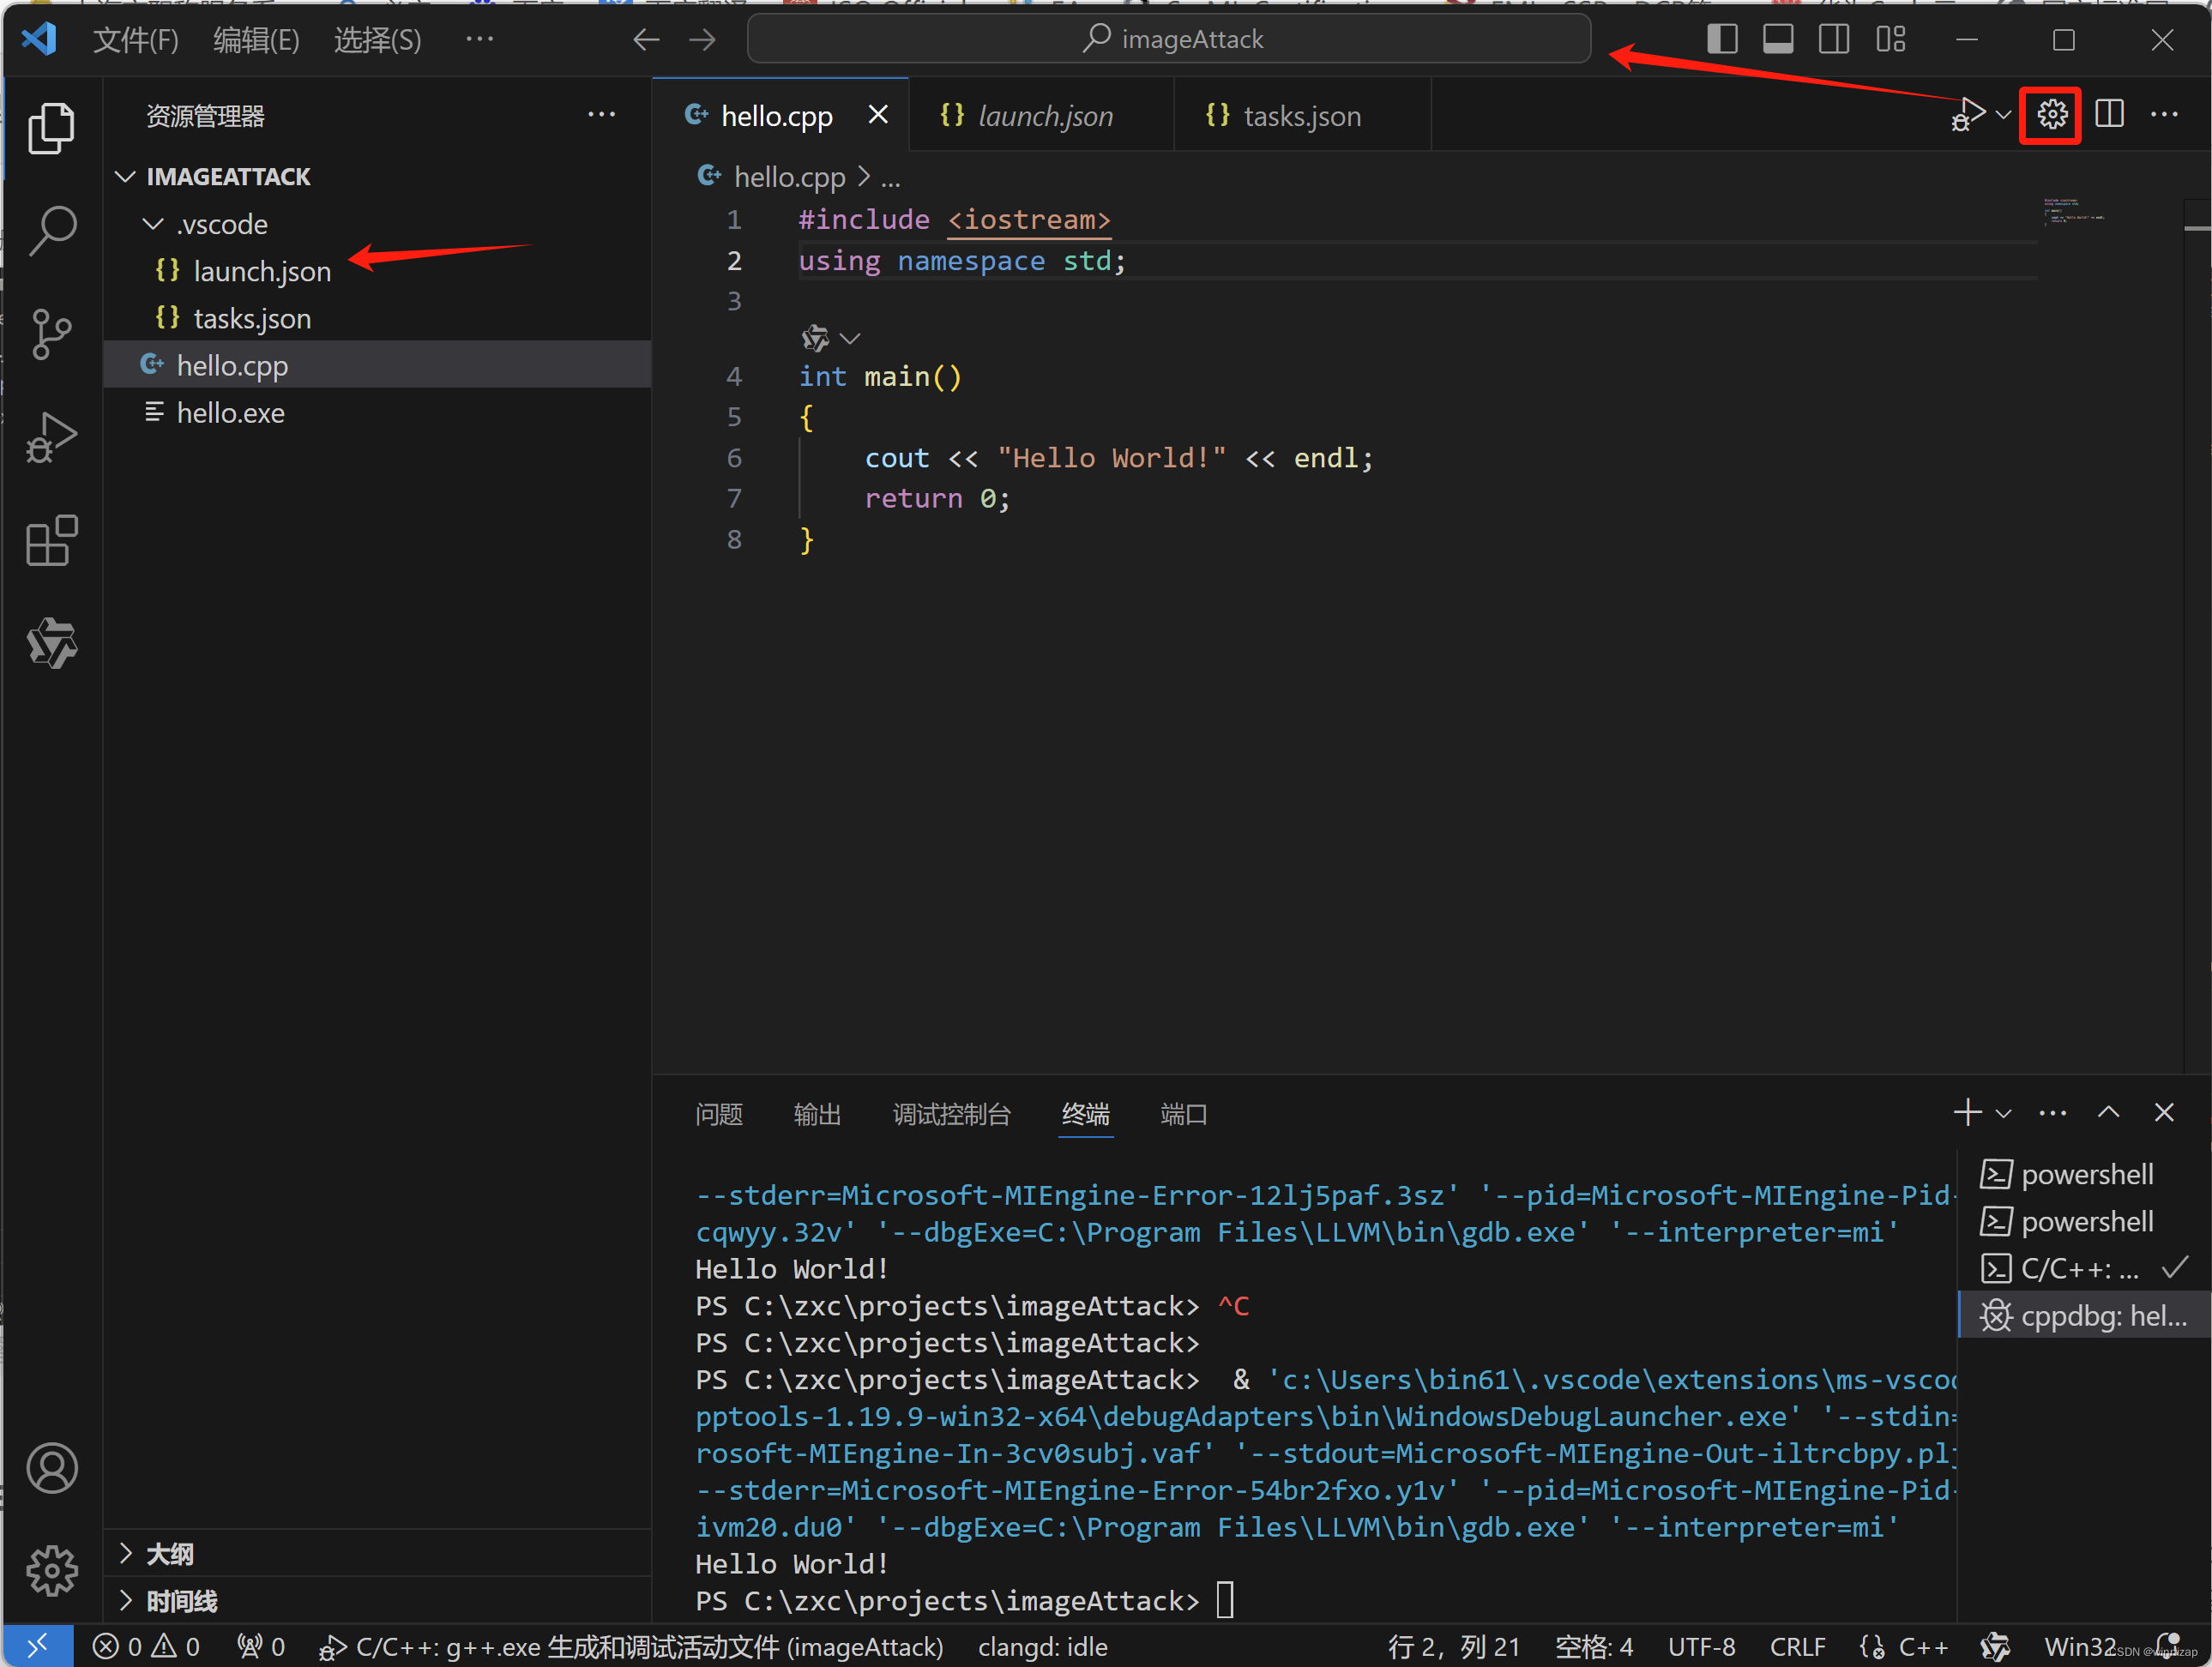Viewport: 2212px width, 1667px height.
Task: Close the terminal panel
Action: (x=2164, y=1112)
